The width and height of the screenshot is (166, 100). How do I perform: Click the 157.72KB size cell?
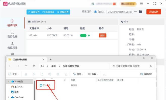pos(52,35)
